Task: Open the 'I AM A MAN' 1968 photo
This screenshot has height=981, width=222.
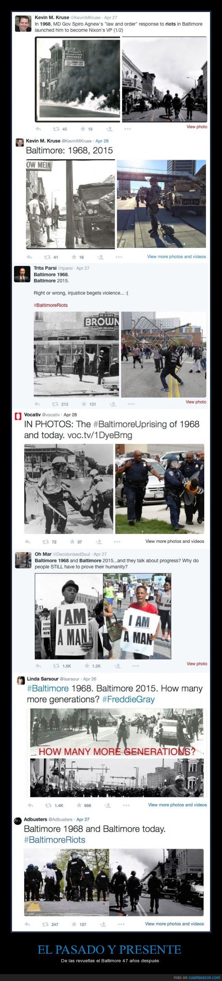Action: coord(69,616)
